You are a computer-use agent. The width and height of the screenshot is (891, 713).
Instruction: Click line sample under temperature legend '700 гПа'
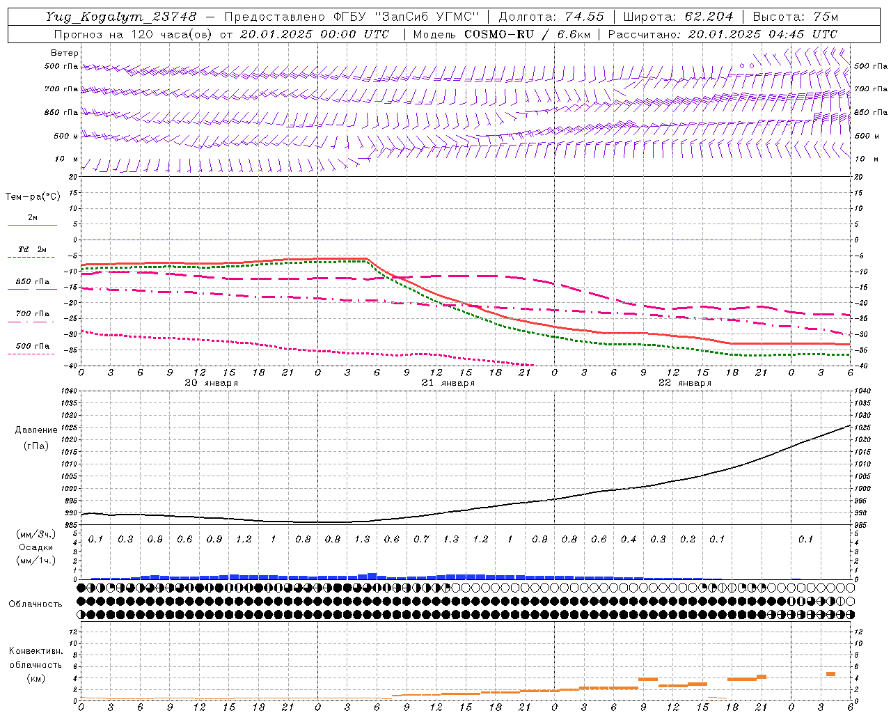[x=32, y=322]
